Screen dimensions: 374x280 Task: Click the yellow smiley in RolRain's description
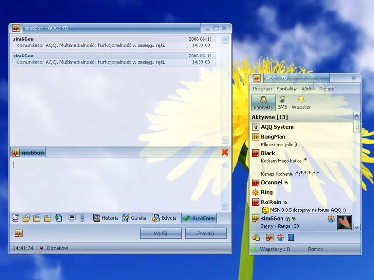click(265, 210)
